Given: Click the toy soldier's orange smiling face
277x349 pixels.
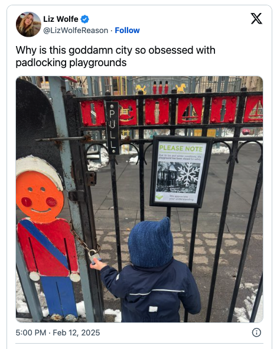Looking at the screenshot, I should point(40,196).
